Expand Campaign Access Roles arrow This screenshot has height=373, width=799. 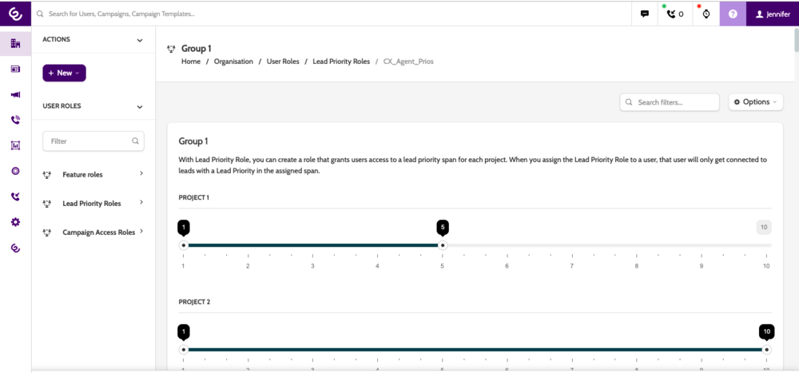pyautogui.click(x=141, y=231)
